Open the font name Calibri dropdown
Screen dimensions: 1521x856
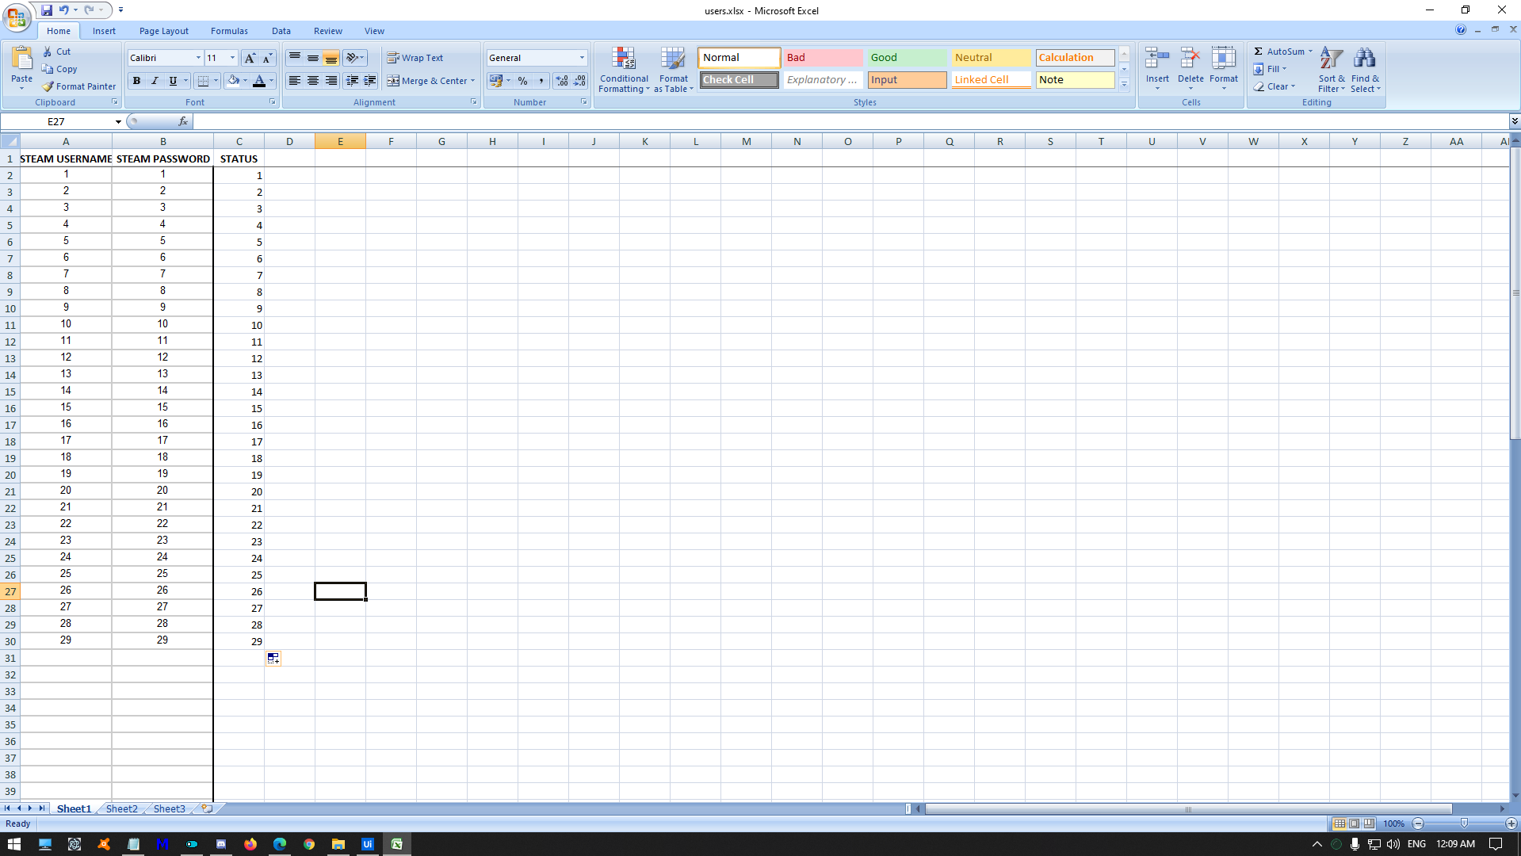click(x=198, y=58)
